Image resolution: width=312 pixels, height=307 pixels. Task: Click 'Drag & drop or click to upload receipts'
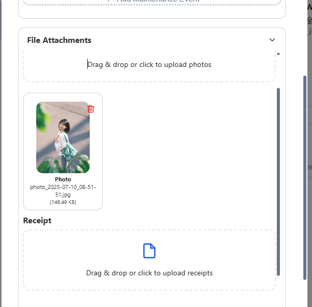[x=149, y=273]
